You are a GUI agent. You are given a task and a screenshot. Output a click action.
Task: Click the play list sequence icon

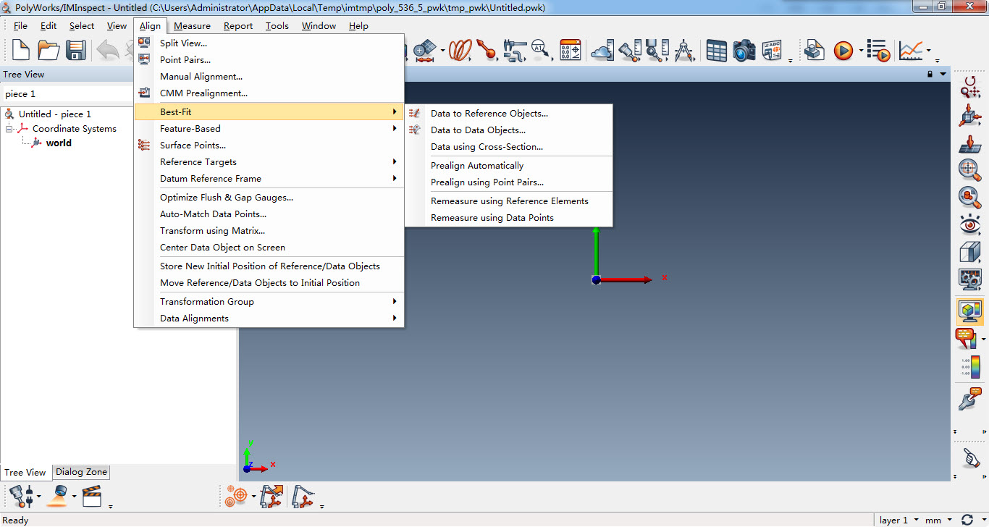tap(878, 50)
